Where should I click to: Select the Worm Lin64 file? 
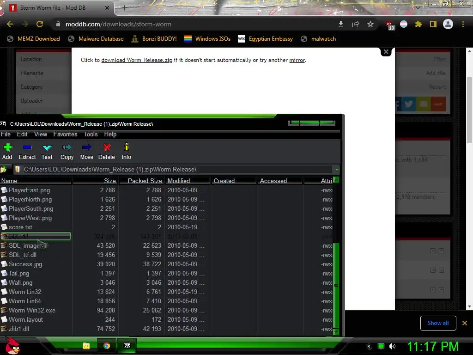coord(25,301)
